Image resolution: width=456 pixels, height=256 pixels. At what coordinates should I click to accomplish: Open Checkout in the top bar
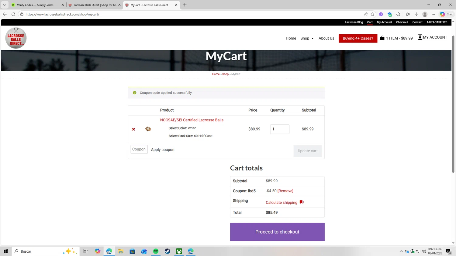[402, 22]
